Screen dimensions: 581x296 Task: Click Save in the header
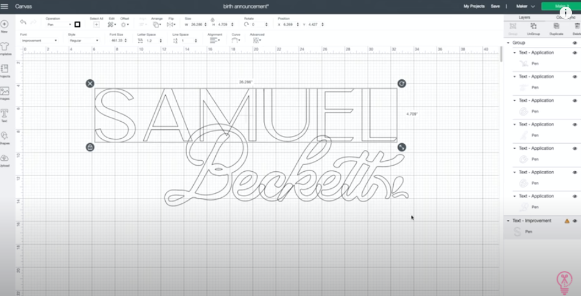495,6
